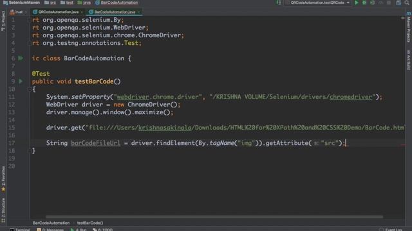Click the run gutter icon beside testBarCode method

(x=21, y=81)
